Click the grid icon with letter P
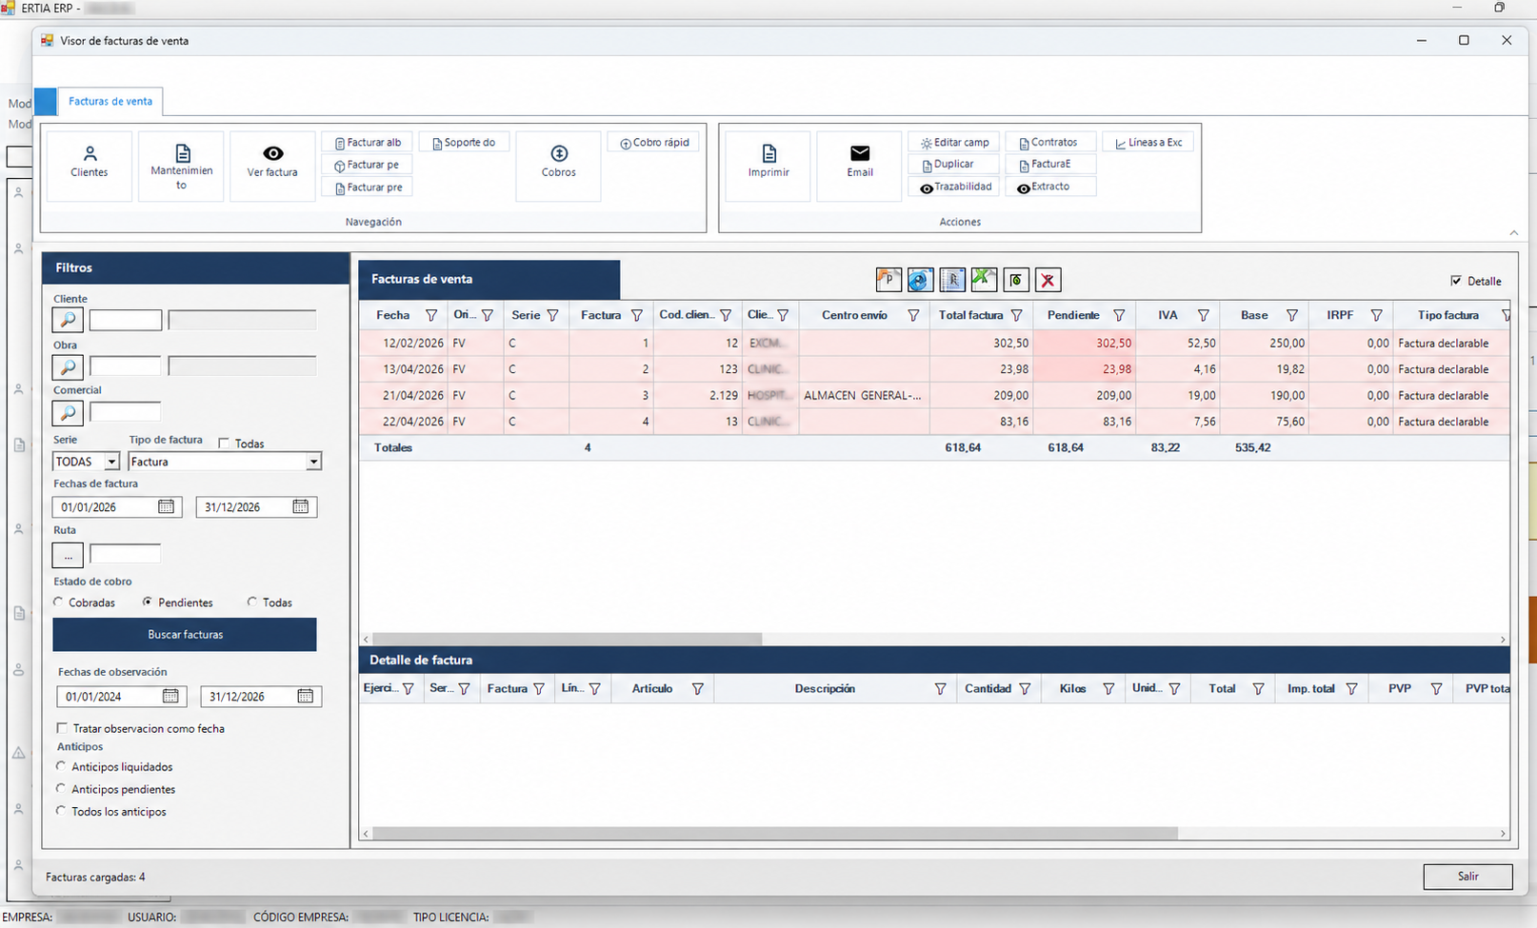This screenshot has width=1537, height=928. pyautogui.click(x=888, y=280)
